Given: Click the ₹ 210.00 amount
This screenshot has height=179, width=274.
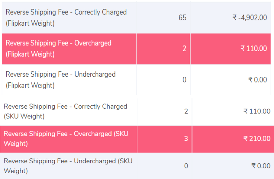Looking at the screenshot, I should [257, 139].
